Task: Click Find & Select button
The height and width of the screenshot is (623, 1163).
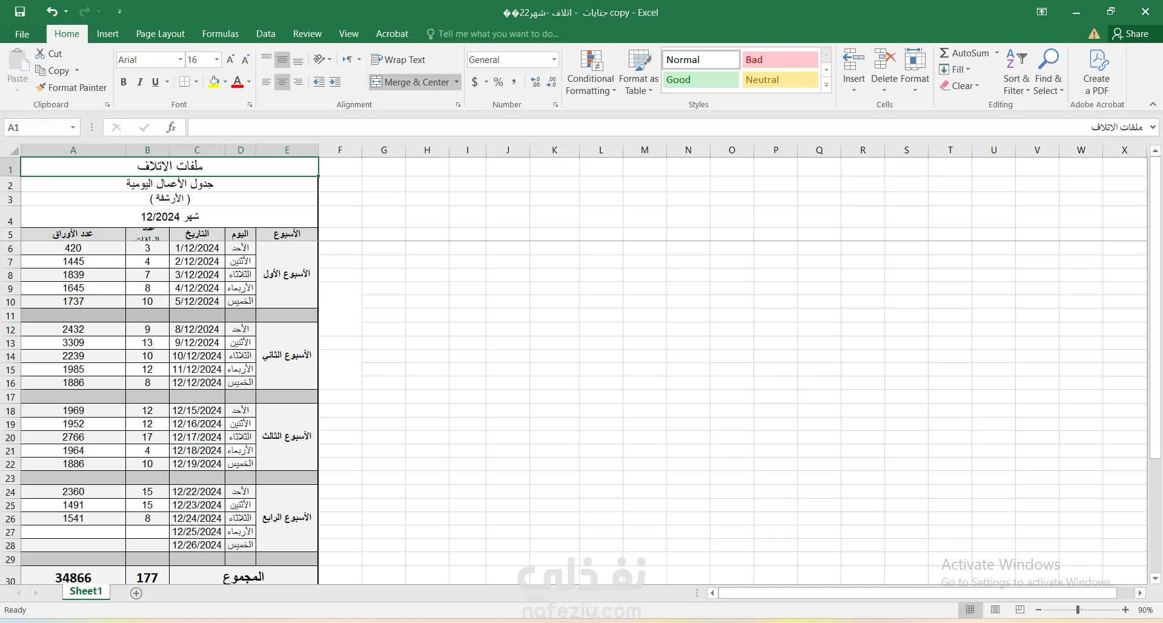Action: pos(1048,72)
